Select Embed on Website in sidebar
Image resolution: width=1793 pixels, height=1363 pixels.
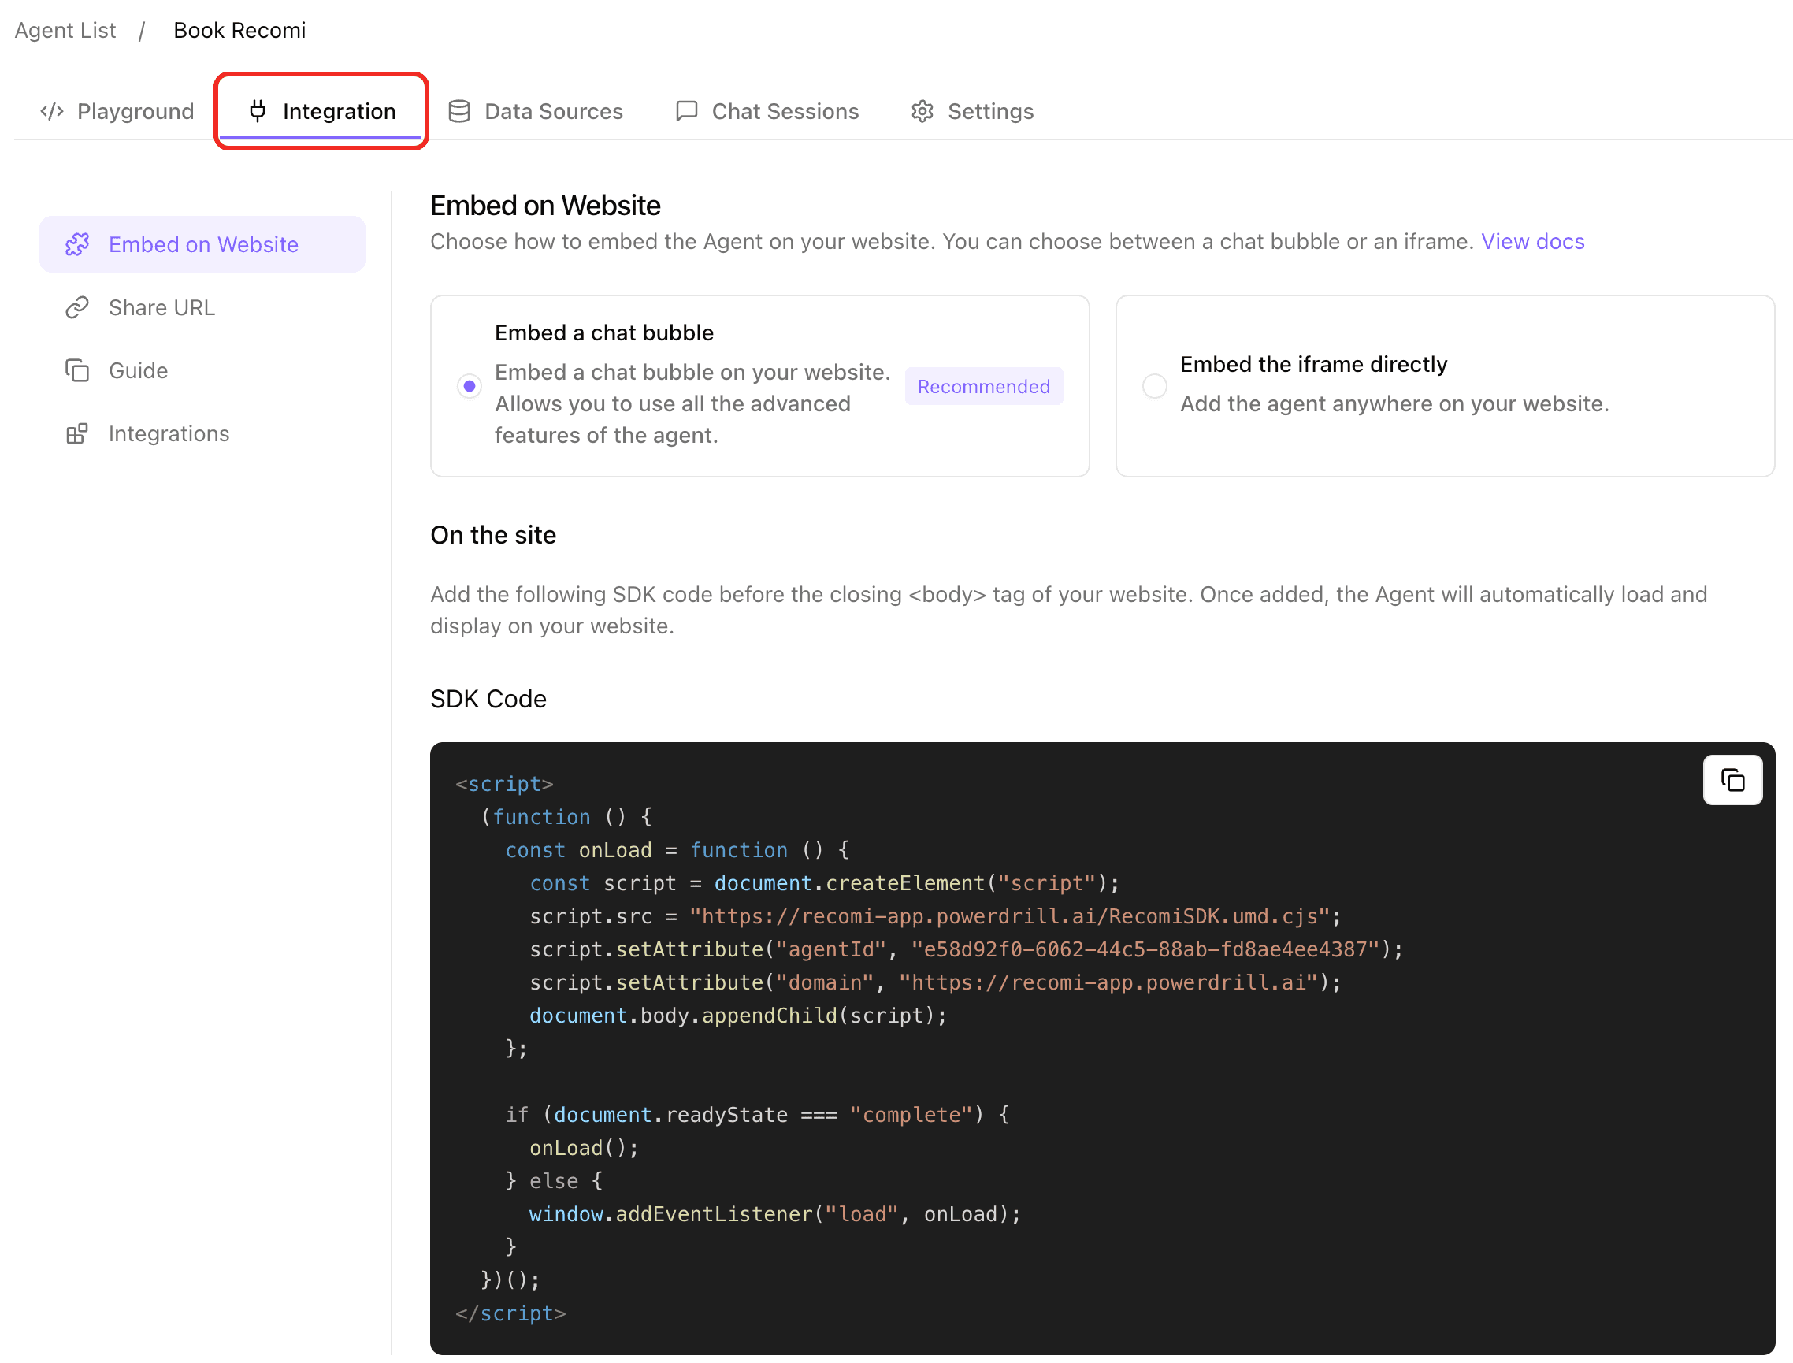click(202, 244)
